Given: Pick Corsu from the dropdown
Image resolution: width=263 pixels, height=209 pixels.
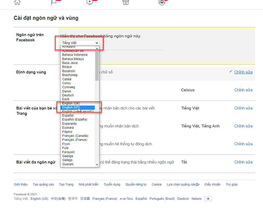Looking at the screenshot, I should click(66, 83).
